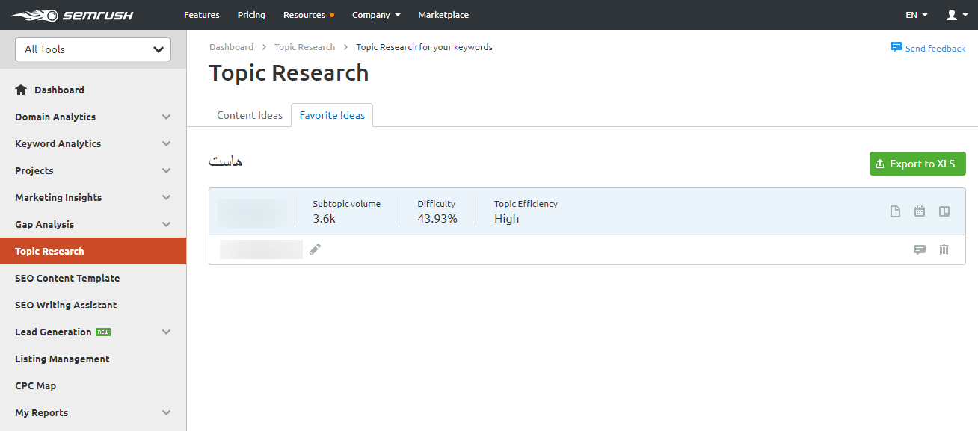The height and width of the screenshot is (431, 978).
Task: Open the user profile icon
Action: [952, 14]
